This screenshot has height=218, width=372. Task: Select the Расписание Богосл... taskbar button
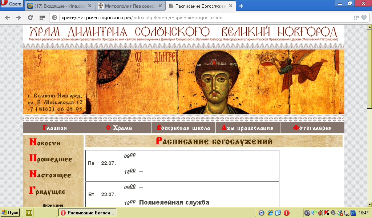point(88,213)
